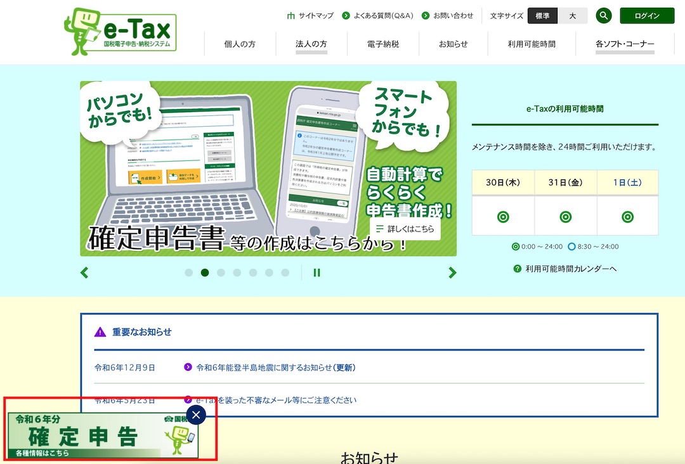Click the sitemap icon next to サイトマップ

click(291, 16)
